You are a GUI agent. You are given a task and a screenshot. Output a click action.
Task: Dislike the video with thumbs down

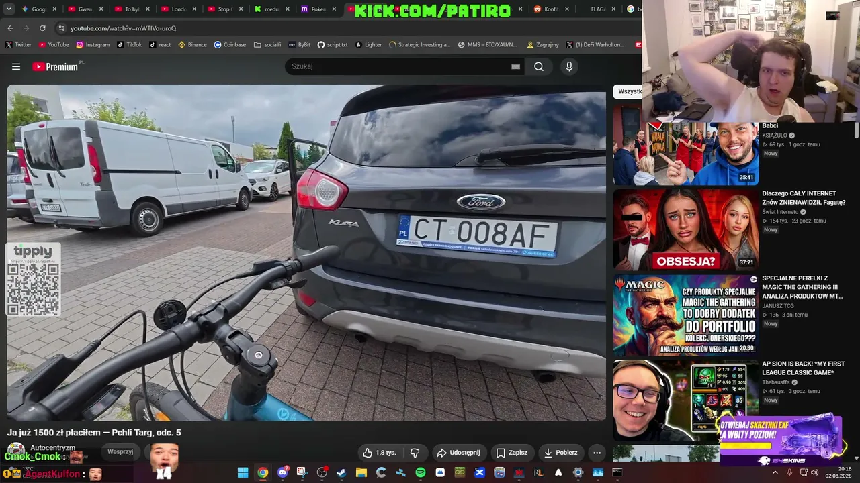[x=415, y=453]
